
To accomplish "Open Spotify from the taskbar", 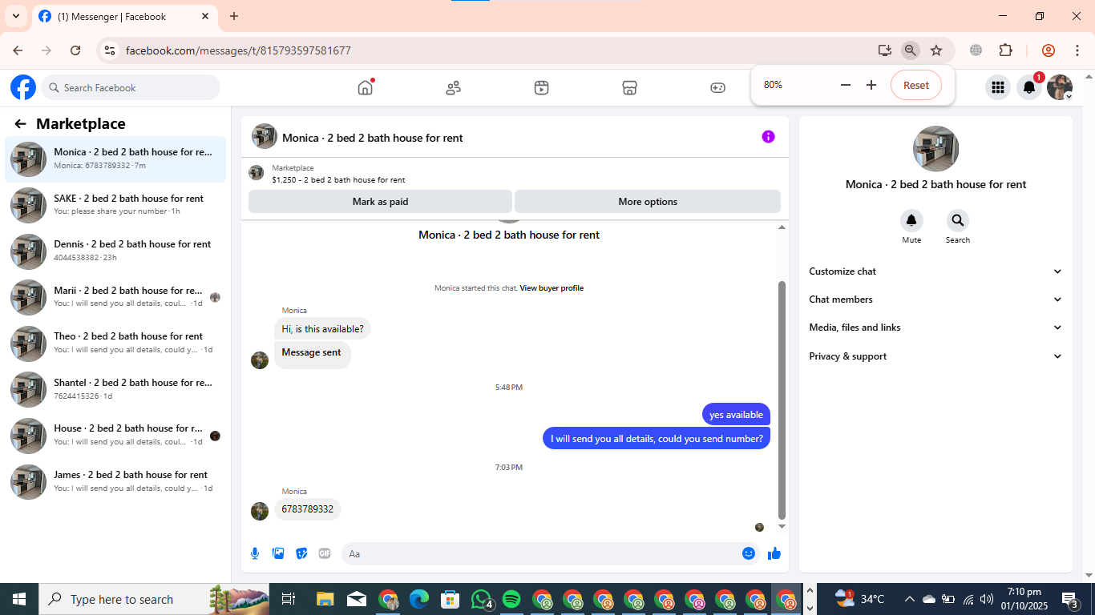I will pyautogui.click(x=511, y=599).
